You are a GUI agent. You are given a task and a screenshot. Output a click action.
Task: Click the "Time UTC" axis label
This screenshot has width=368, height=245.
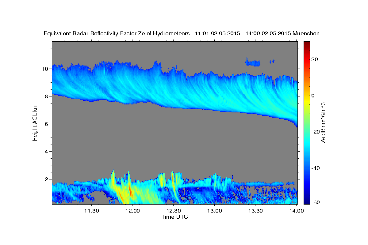coord(174,217)
